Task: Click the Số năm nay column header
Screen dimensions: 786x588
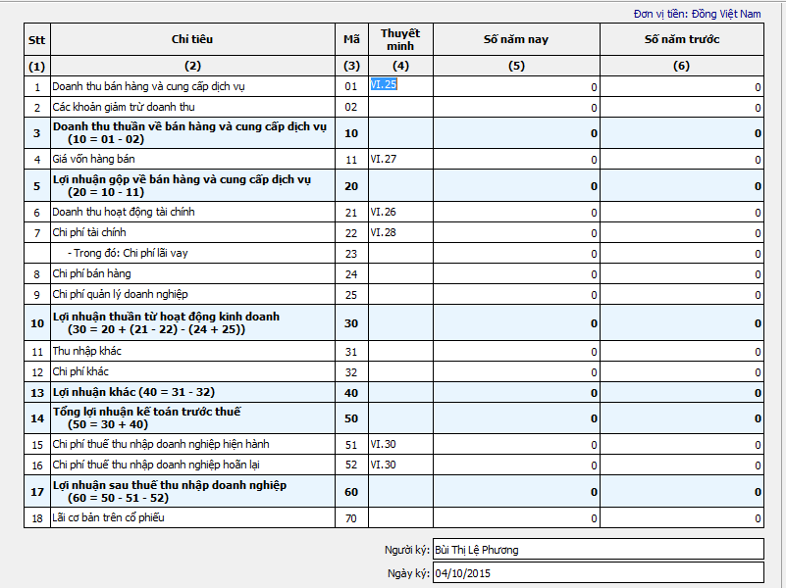Action: [517, 39]
